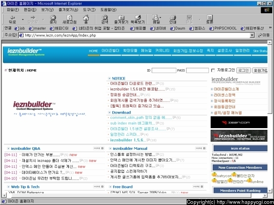The image size is (274, 205).
Task: Click the vertical scrollbar thumb
Action: pos(270,79)
